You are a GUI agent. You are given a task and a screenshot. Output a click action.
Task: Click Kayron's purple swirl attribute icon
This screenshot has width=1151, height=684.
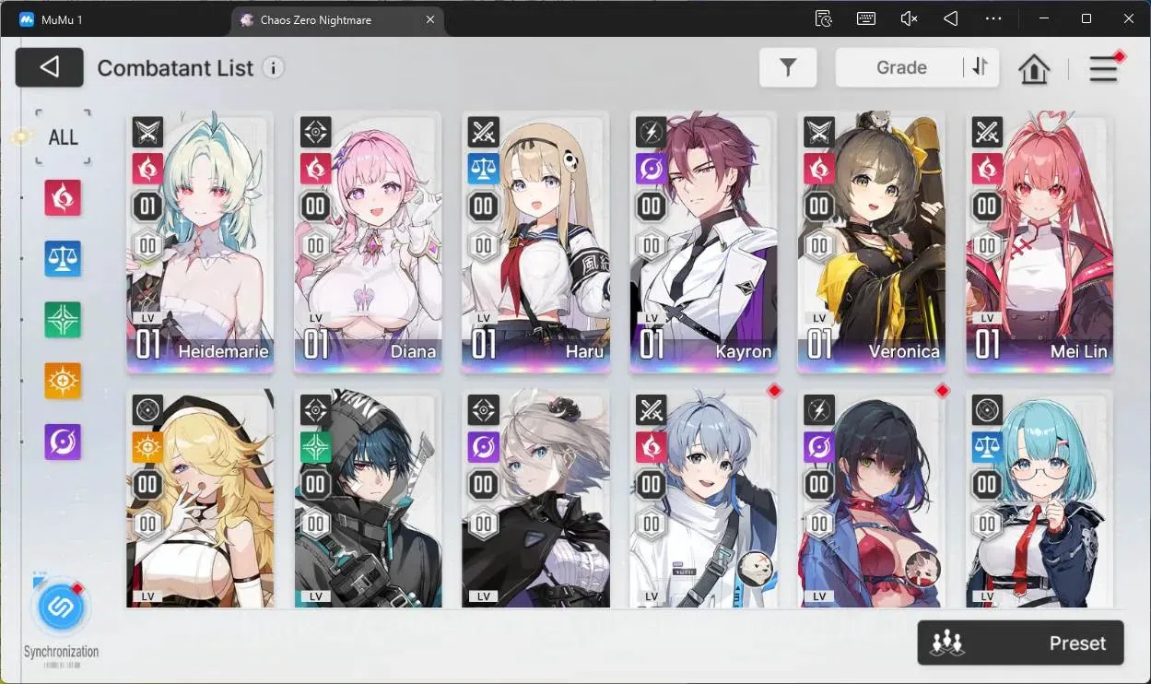652,169
